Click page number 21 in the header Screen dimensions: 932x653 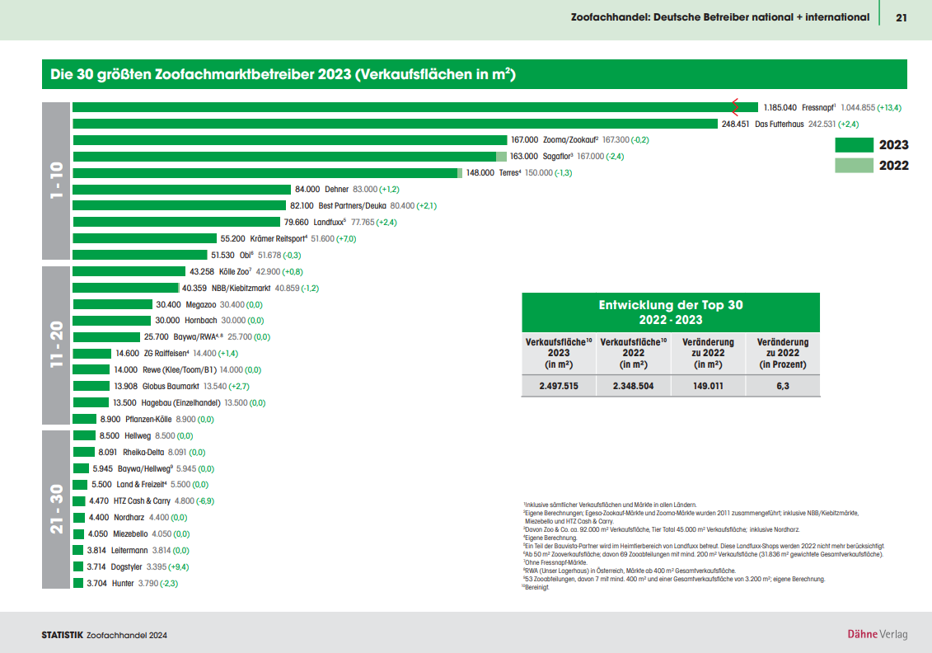click(901, 18)
